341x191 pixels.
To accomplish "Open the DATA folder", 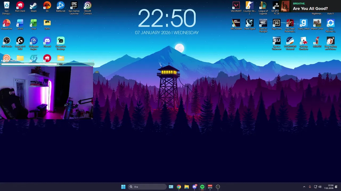I will [x=47, y=24].
